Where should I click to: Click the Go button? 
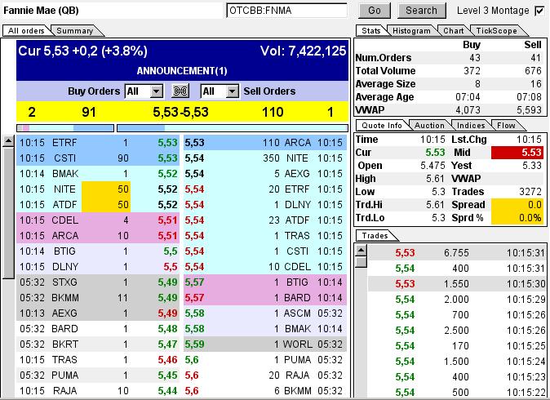click(x=375, y=11)
